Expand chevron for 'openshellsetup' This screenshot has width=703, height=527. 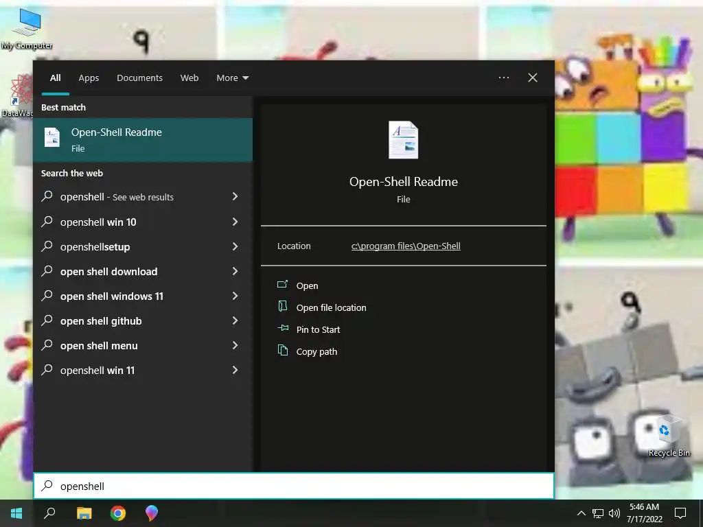tap(235, 246)
